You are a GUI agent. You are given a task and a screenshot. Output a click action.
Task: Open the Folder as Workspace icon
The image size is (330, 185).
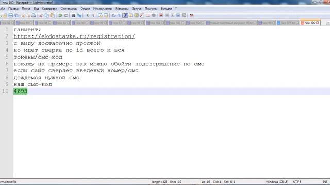click(148, 15)
